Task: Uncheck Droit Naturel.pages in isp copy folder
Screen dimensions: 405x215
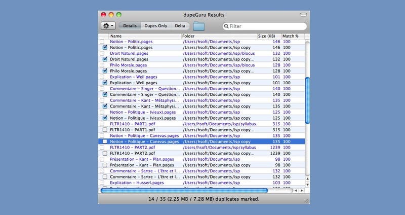Action: (105, 59)
